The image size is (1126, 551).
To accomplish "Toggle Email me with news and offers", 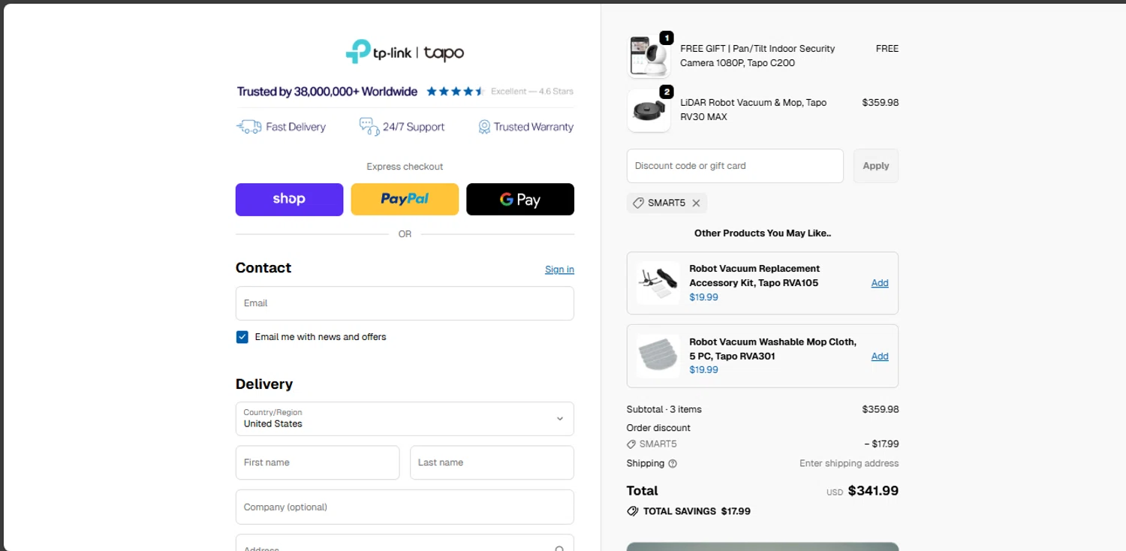I will 242,337.
